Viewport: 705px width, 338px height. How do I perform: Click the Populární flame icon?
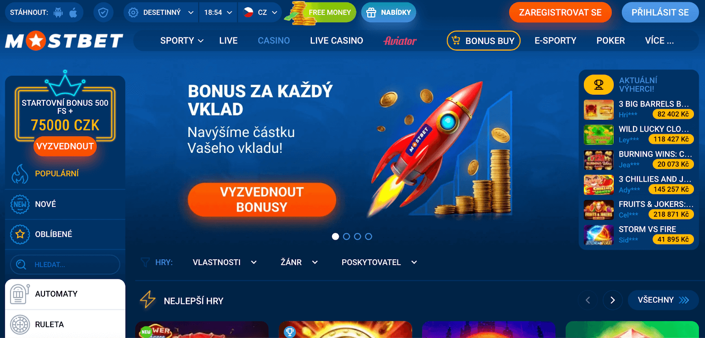[x=20, y=174]
